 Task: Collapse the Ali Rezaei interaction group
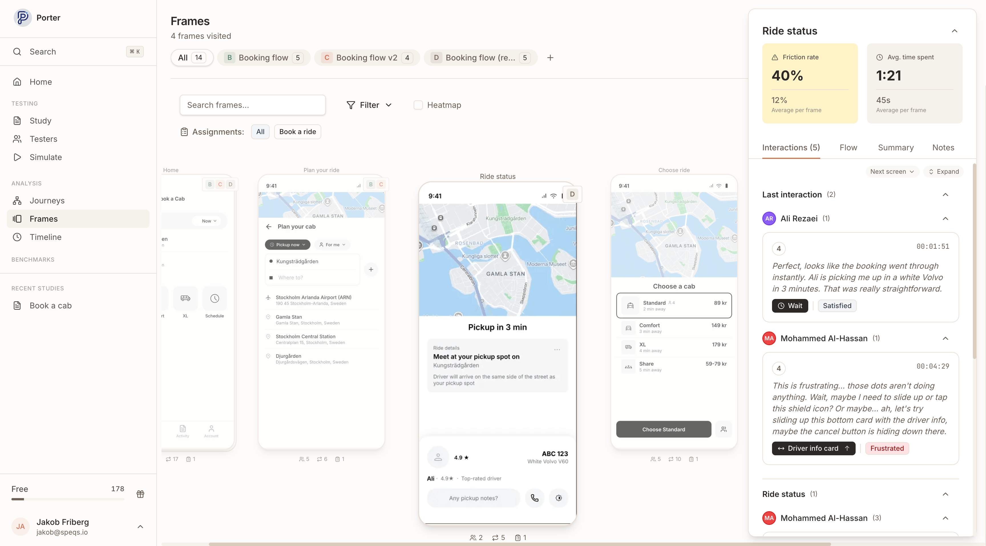[945, 219]
